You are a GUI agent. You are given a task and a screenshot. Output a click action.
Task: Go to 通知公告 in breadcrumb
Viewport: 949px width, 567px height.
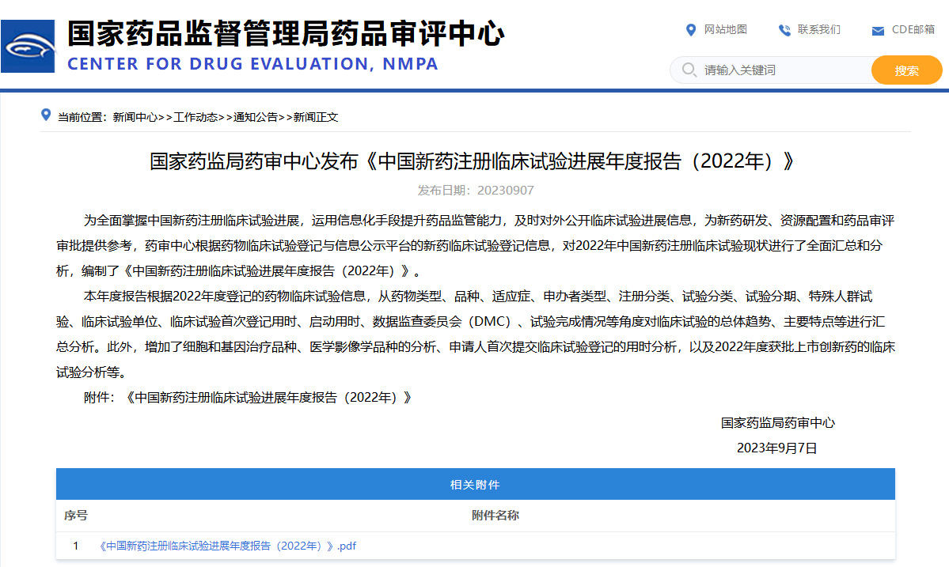[256, 117]
